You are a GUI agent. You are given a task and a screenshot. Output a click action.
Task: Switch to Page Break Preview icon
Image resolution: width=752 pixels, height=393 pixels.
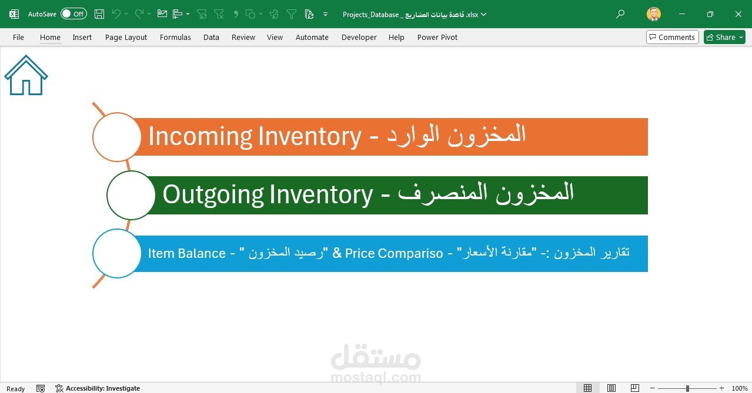(634, 388)
